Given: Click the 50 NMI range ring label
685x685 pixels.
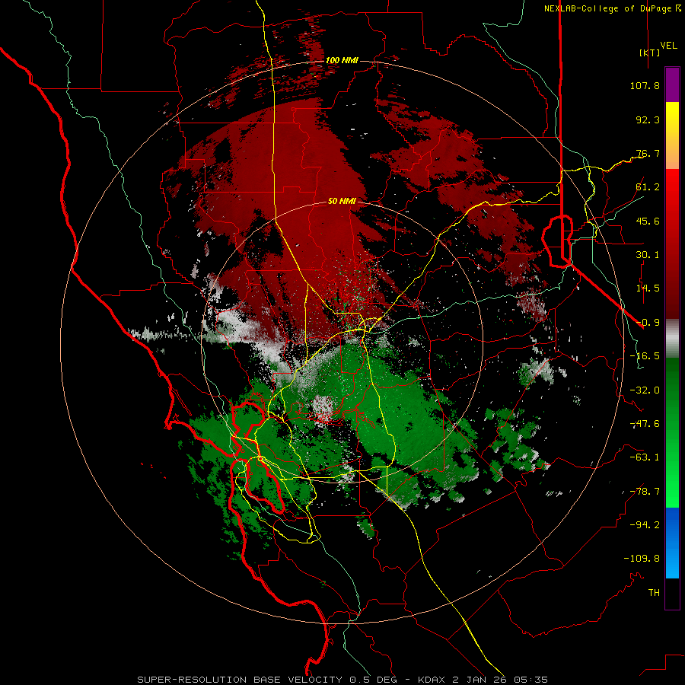Looking at the screenshot, I should pos(342,202).
